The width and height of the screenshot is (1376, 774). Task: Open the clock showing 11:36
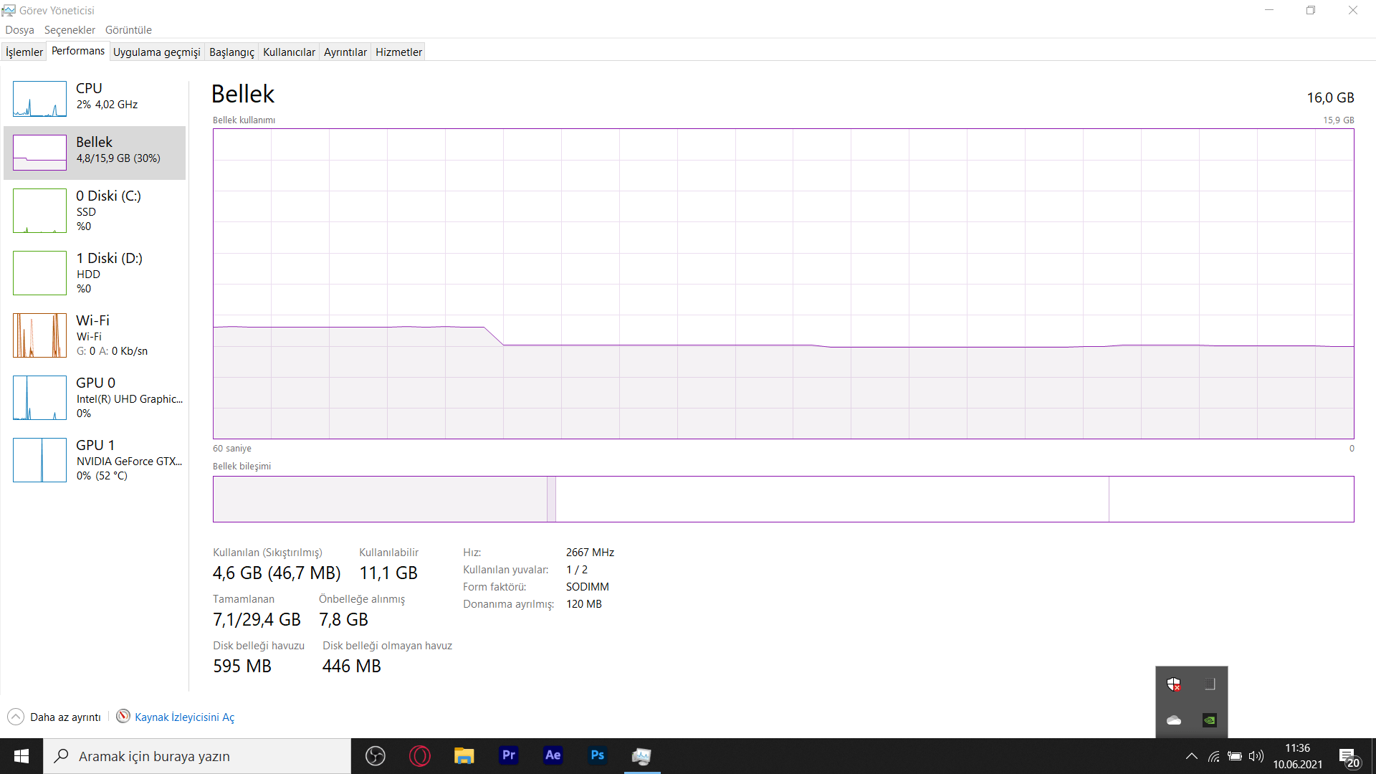click(x=1297, y=756)
